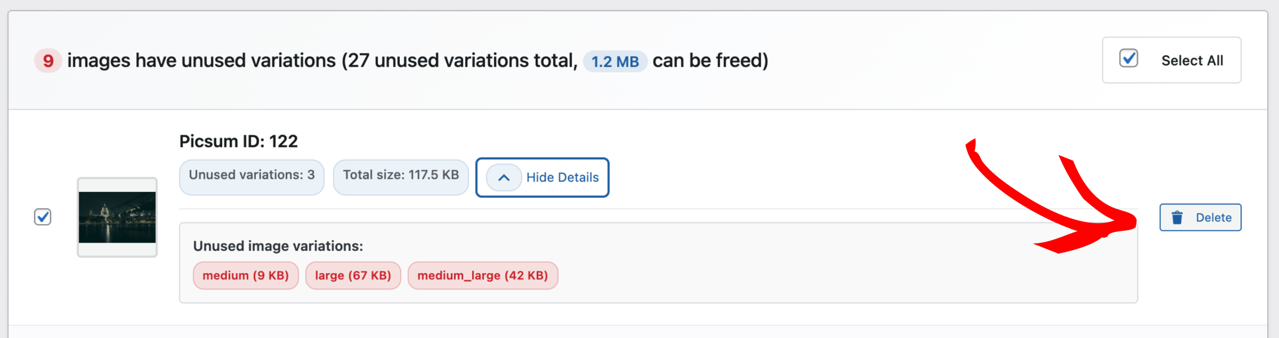Image resolution: width=1279 pixels, height=338 pixels.
Task: Click the can be freed text
Action: coord(710,61)
